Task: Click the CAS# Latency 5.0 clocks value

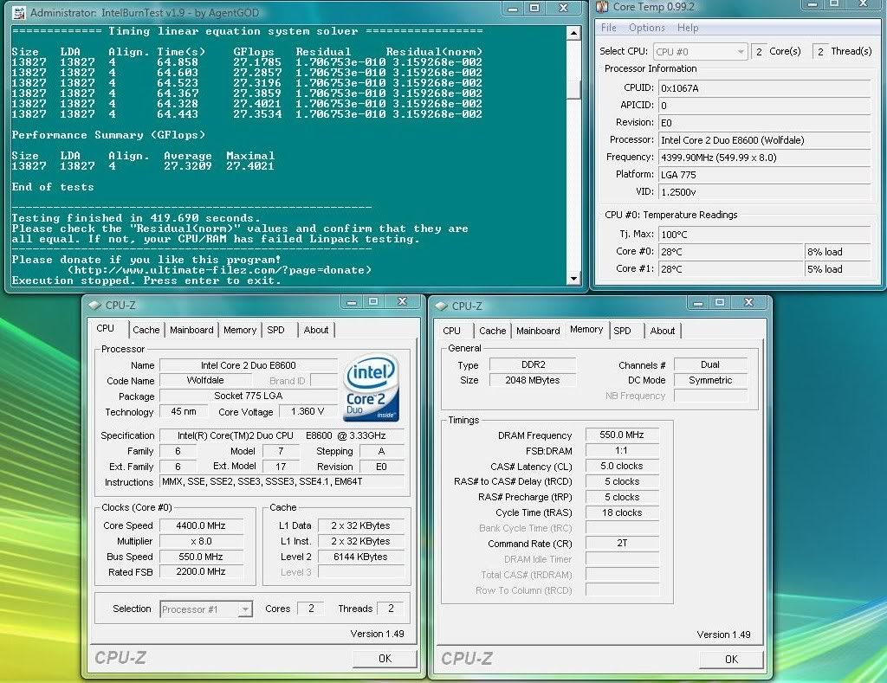Action: point(622,467)
